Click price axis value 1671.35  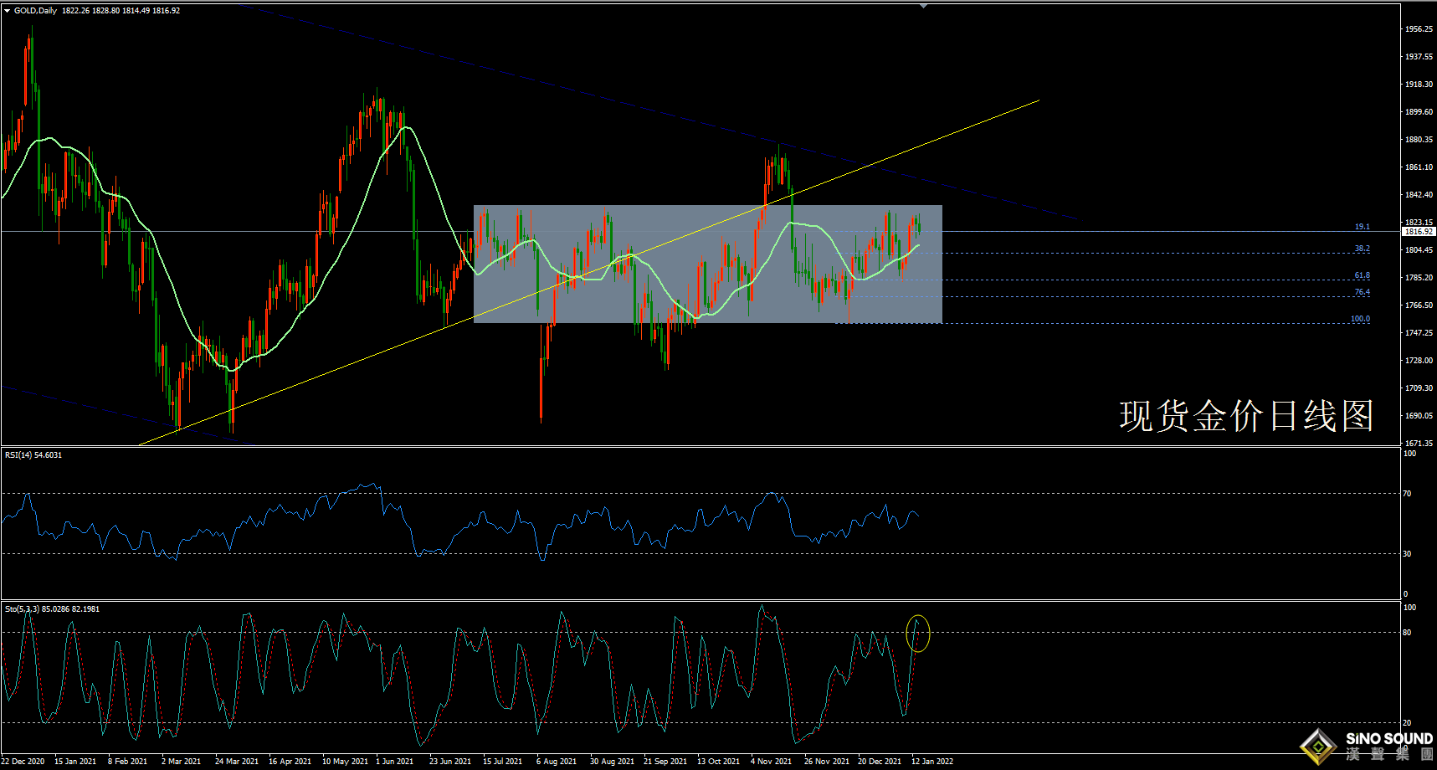pyautogui.click(x=1419, y=444)
